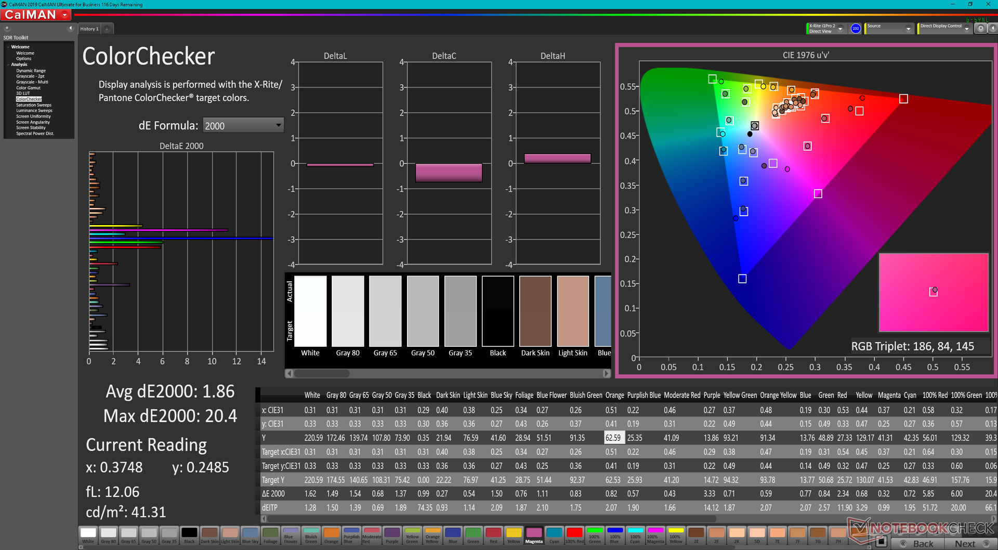This screenshot has height=550, width=998.
Task: Select Grayscale - 2pt workflow page
Action: [30, 76]
